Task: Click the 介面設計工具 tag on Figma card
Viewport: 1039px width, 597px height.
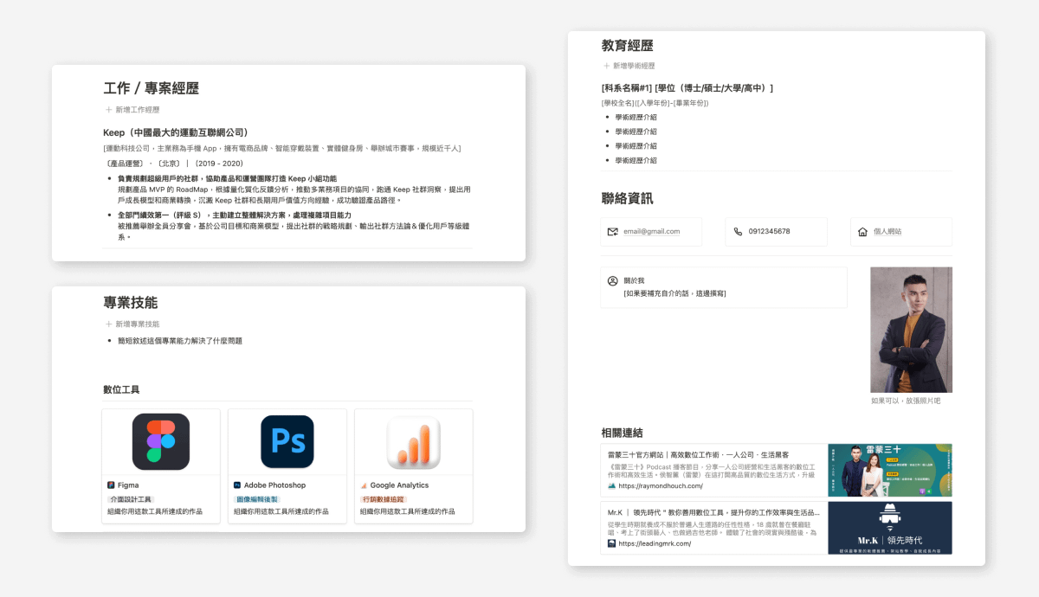Action: (x=130, y=499)
